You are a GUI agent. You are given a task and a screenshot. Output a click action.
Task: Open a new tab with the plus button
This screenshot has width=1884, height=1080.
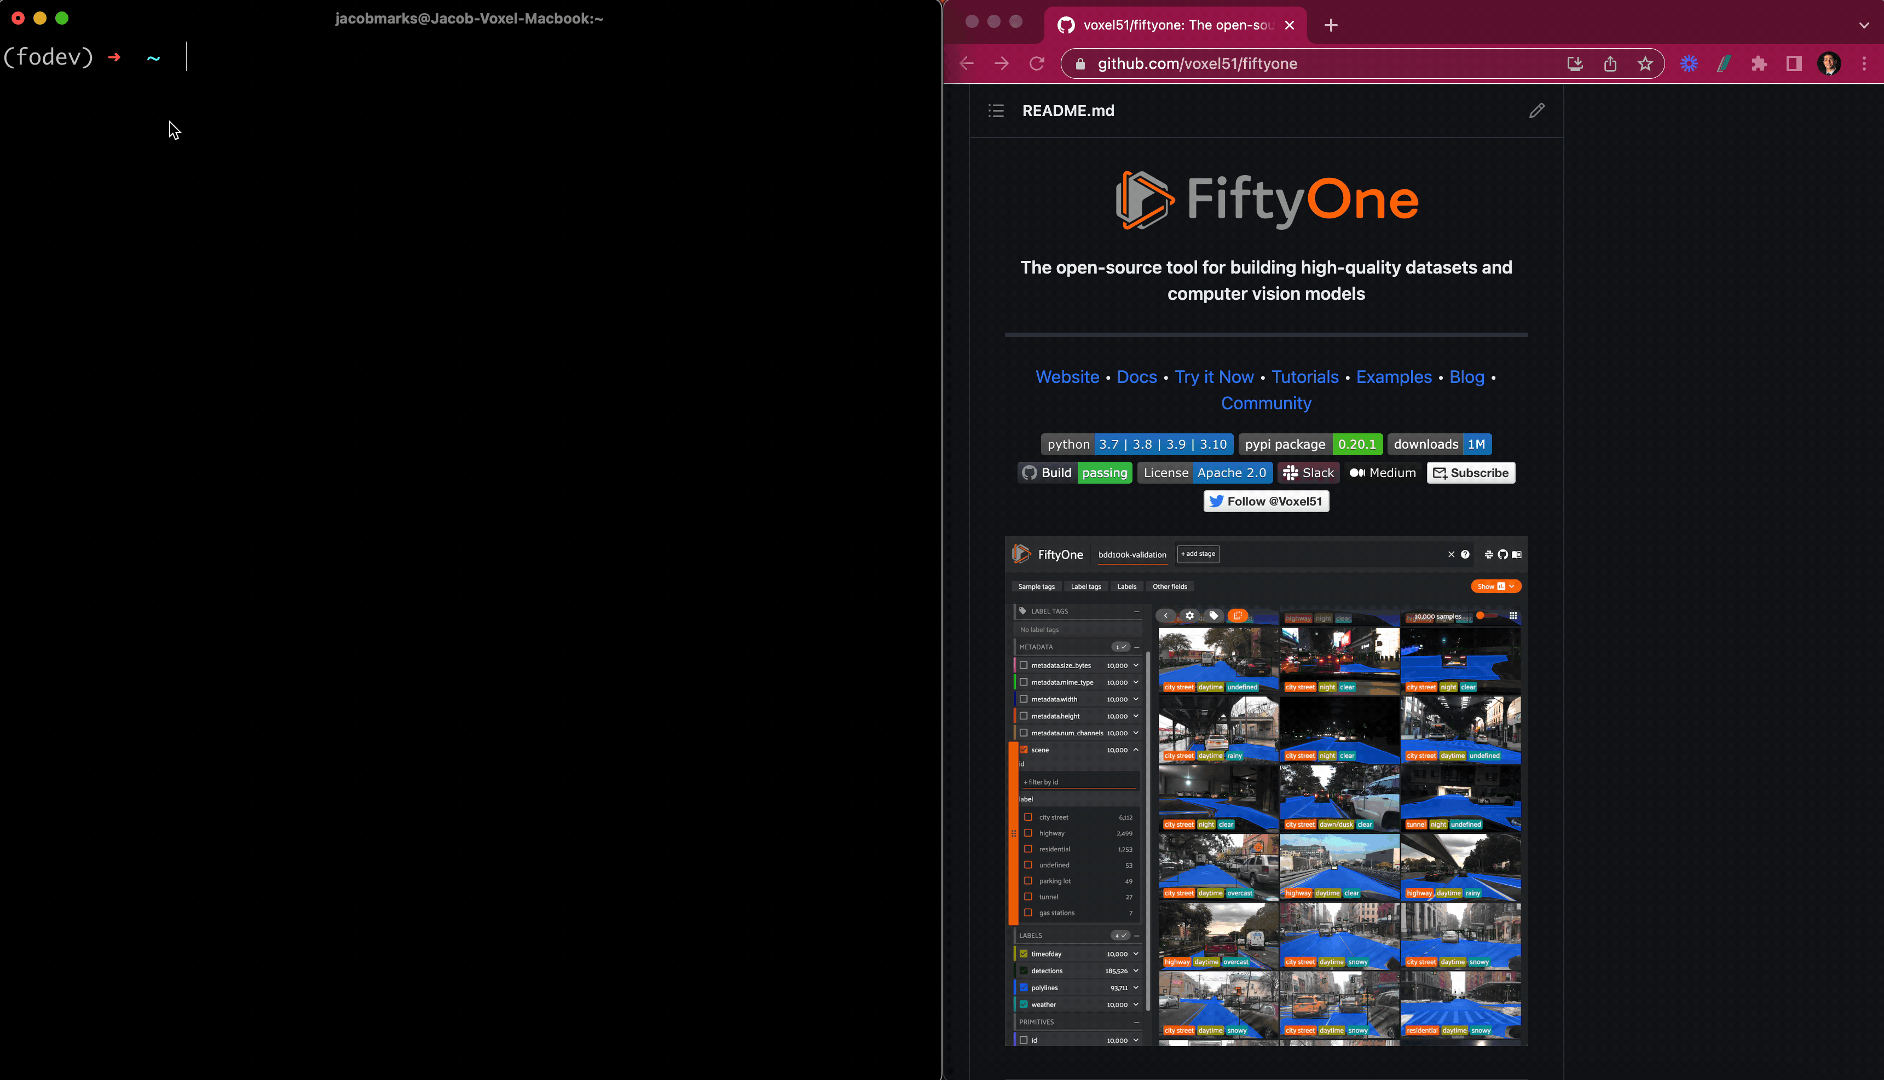point(1331,25)
